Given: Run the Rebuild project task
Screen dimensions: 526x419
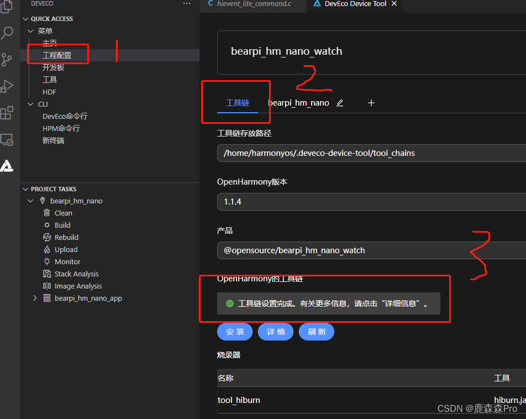Looking at the screenshot, I should click(66, 237).
